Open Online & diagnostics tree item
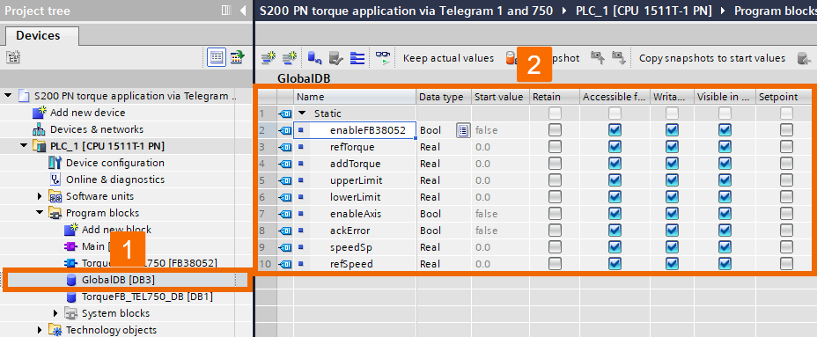 click(x=115, y=179)
